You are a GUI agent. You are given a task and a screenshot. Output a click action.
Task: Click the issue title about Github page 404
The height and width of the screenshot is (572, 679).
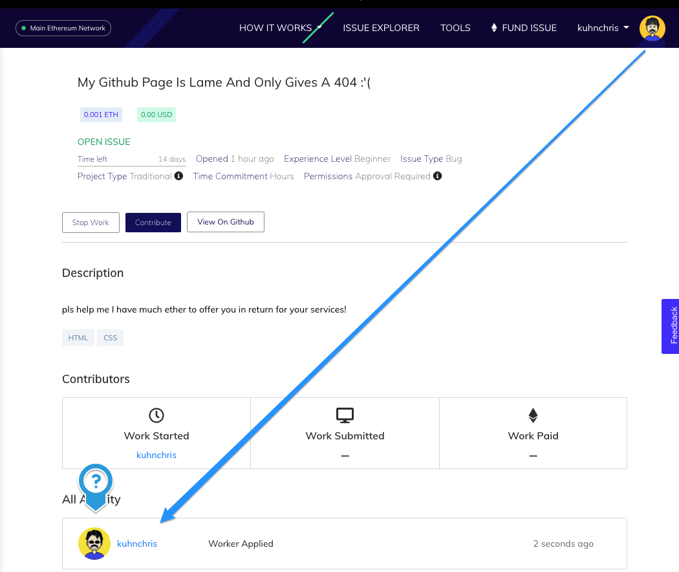tap(224, 82)
